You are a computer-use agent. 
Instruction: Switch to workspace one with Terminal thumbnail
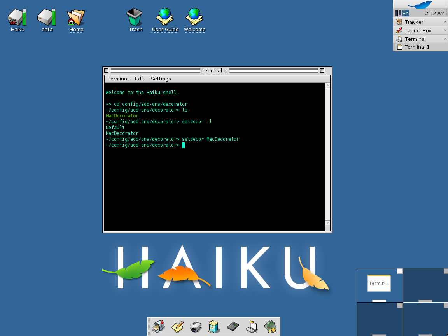380,285
